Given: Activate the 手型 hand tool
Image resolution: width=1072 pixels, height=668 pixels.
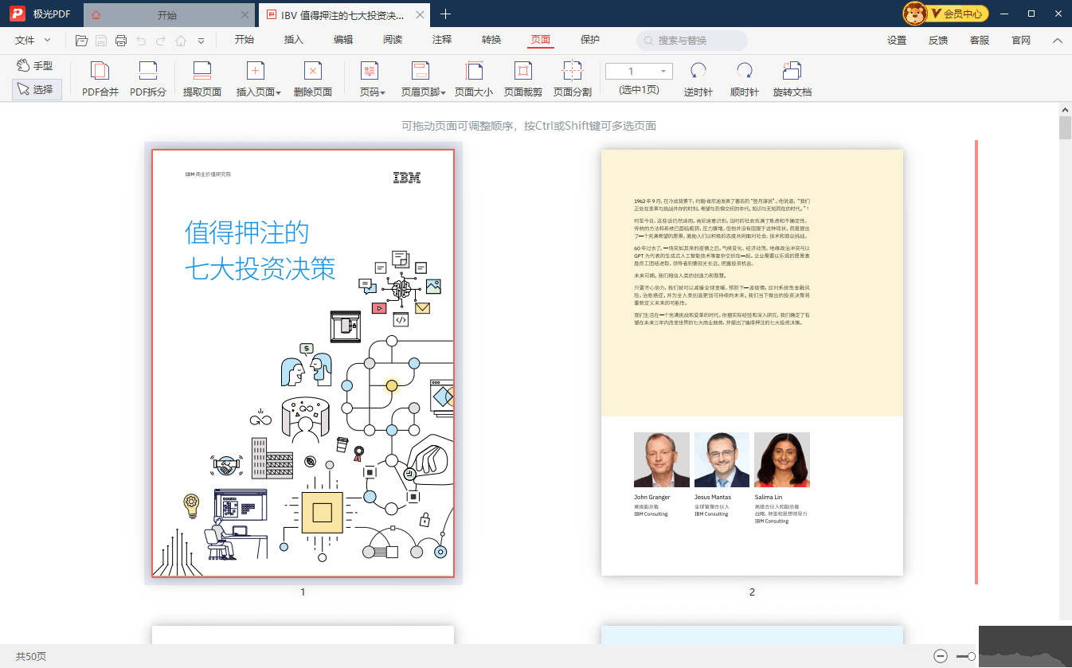Looking at the screenshot, I should click(35, 66).
